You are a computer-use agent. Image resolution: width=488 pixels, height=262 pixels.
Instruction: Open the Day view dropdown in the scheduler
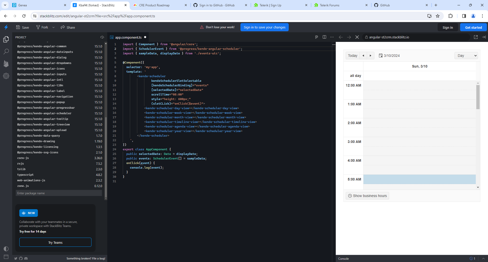click(x=466, y=56)
